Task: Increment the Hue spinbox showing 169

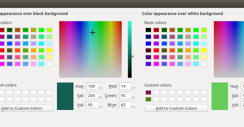Action: coord(100,85)
